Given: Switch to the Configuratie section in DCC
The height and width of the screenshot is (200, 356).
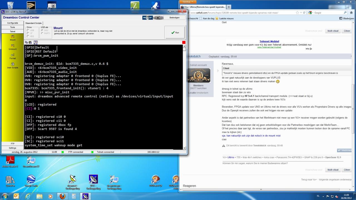Looking at the screenshot, I should [13, 23].
